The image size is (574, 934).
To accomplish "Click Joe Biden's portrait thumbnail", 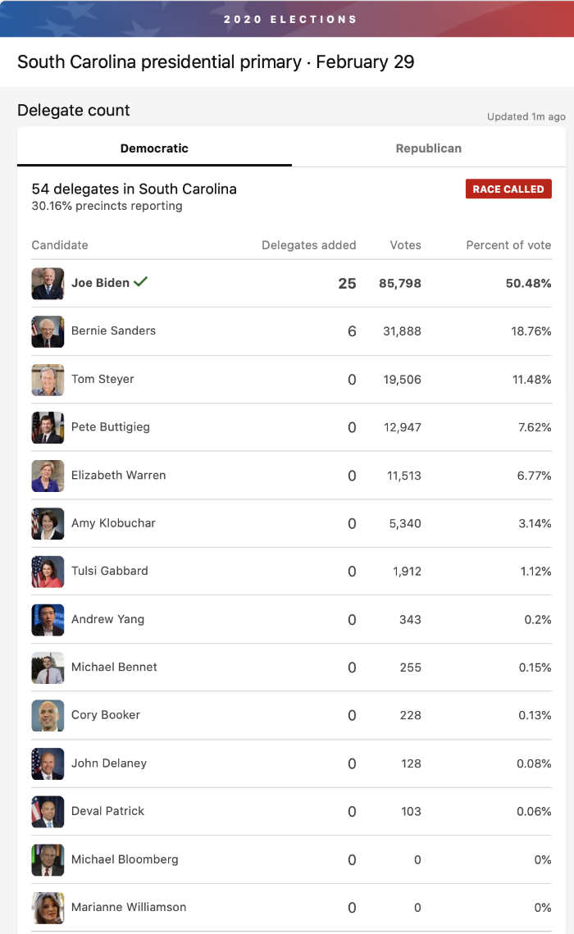I will (48, 284).
